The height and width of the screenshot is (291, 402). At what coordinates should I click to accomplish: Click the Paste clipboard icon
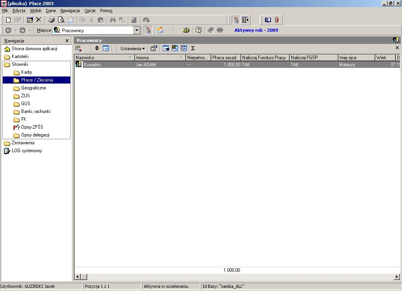(x=101, y=20)
